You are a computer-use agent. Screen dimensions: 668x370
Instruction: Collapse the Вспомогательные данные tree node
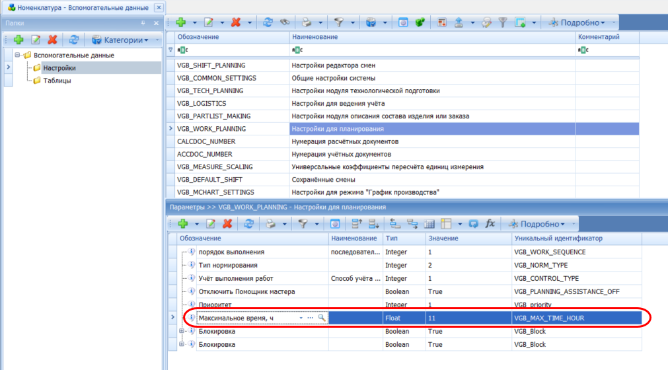(18, 55)
